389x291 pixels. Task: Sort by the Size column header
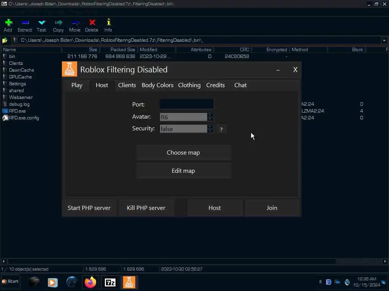pyautogui.click(x=81, y=50)
